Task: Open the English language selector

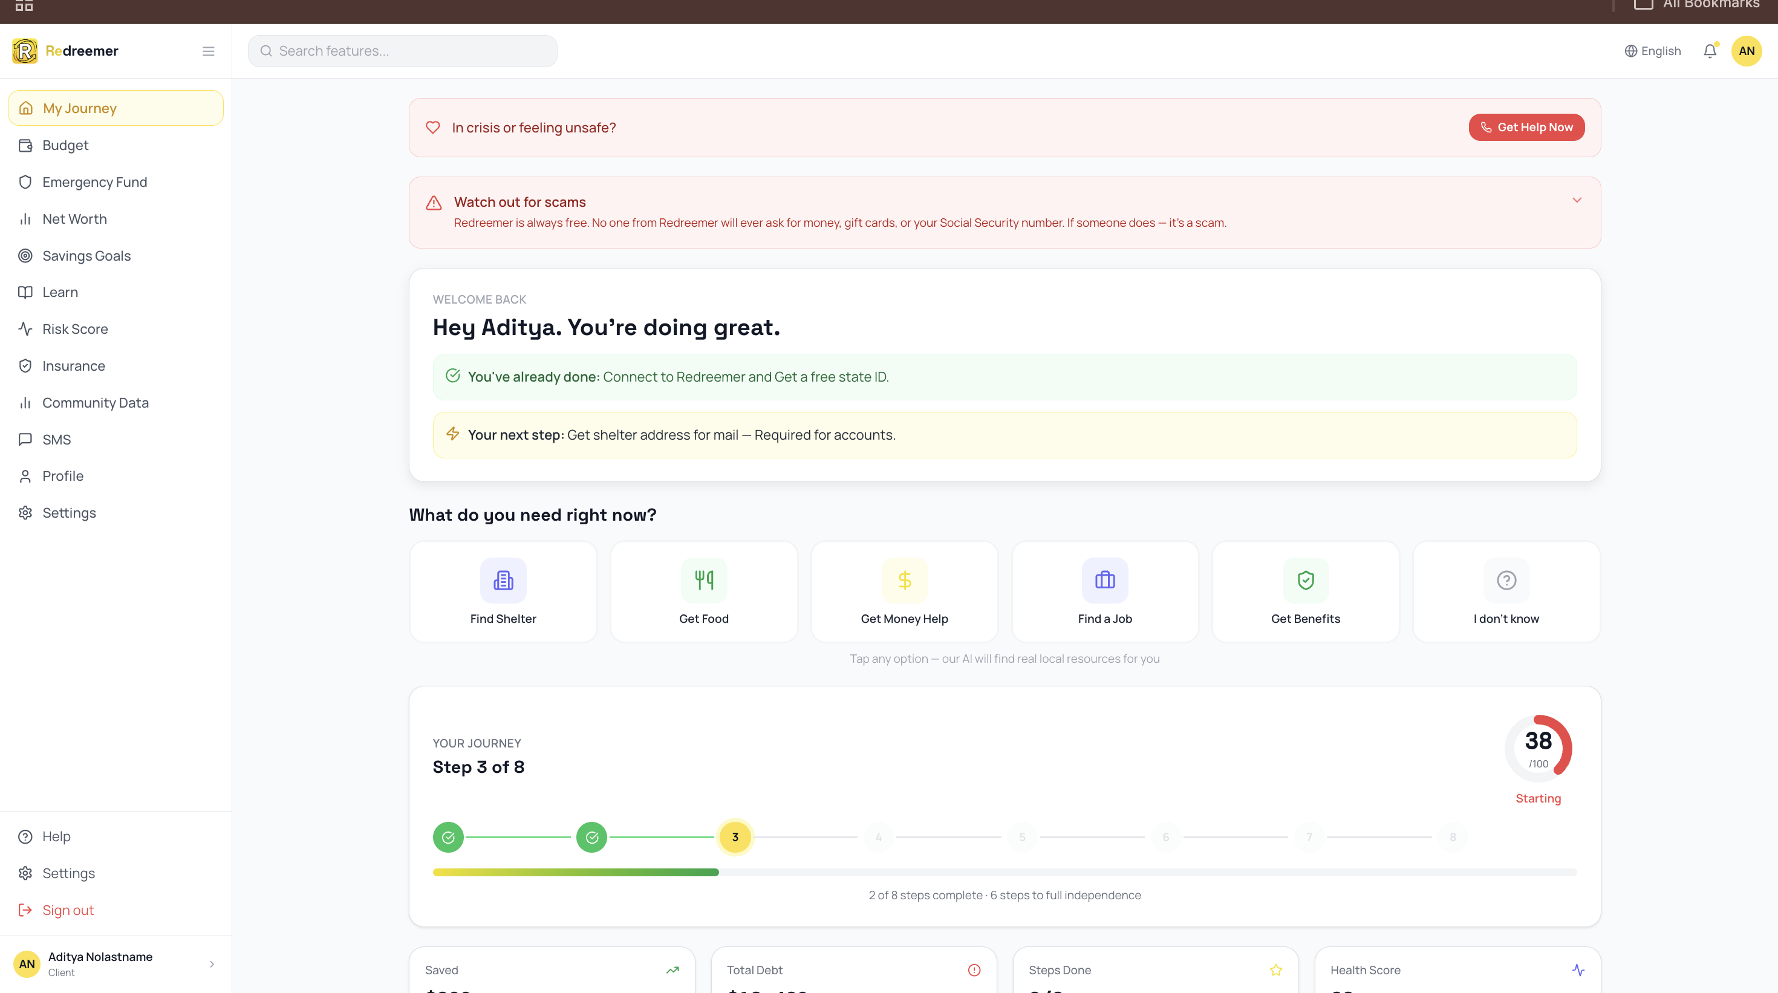Action: coord(1652,51)
